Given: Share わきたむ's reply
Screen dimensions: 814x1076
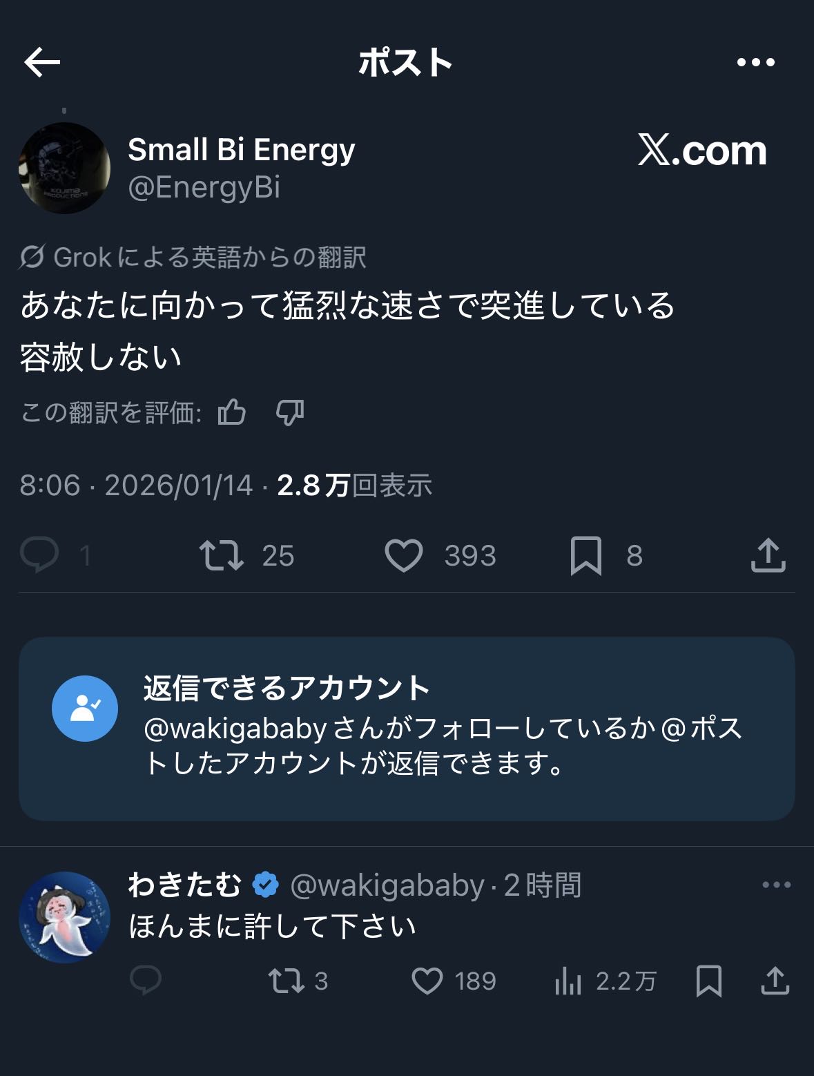Looking at the screenshot, I should click(x=775, y=980).
